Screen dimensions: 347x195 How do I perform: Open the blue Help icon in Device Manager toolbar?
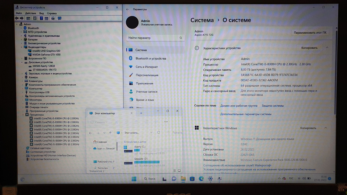click(41, 18)
